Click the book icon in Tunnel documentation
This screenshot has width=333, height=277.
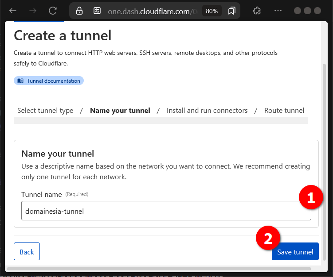[20, 81]
